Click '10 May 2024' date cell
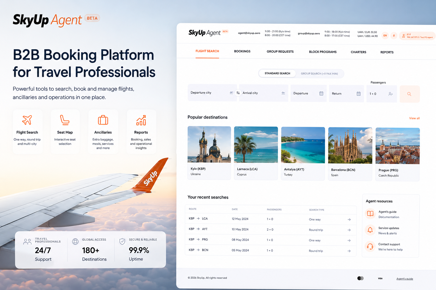This screenshot has height=290, width=436. (x=240, y=229)
